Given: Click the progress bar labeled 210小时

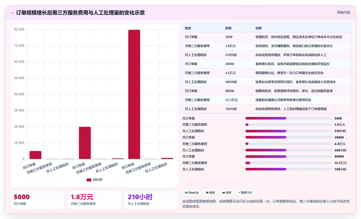Looking at the screenshot, I should 289,131.
